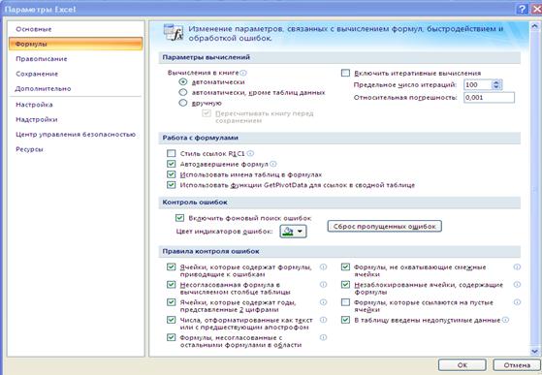This screenshot has width=542, height=375.
Task: Go to the Настройка category
Action: click(34, 105)
